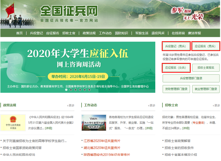Expand 更多 next to the 工作动态 heading
Image resolution: width=221 pixels, height=161 pixels.
tap(151, 106)
